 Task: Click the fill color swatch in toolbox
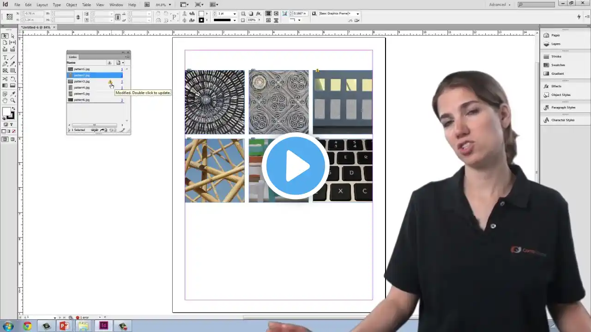point(6,112)
